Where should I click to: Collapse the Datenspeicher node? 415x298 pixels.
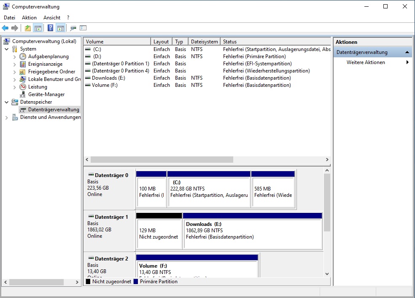click(x=7, y=102)
